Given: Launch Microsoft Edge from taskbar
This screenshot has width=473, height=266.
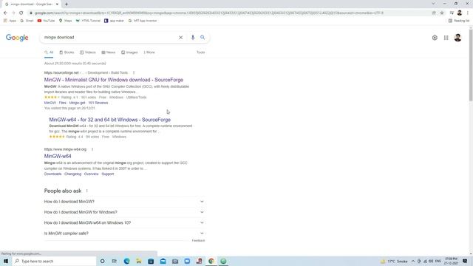Looking at the screenshot, I should pos(126,261).
